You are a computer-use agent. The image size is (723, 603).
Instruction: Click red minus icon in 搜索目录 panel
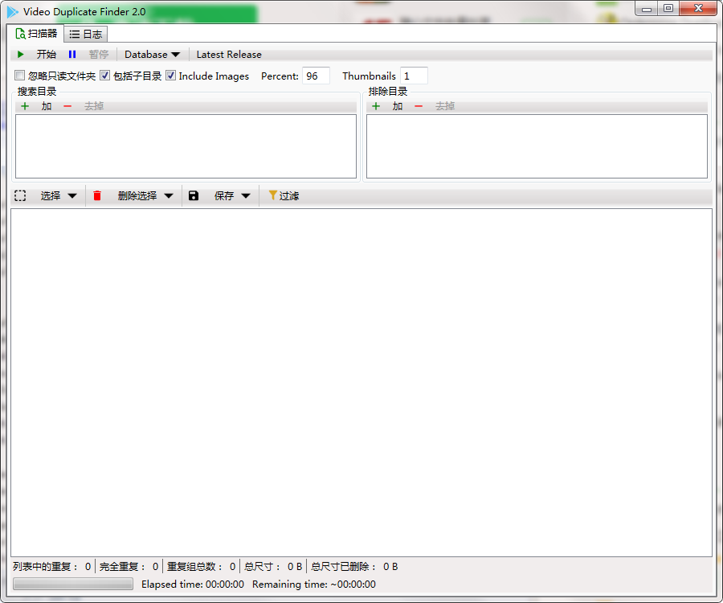(67, 106)
